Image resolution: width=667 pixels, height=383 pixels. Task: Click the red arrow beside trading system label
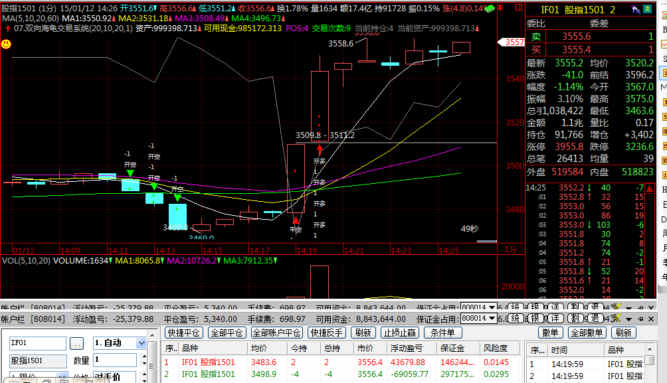7,29
